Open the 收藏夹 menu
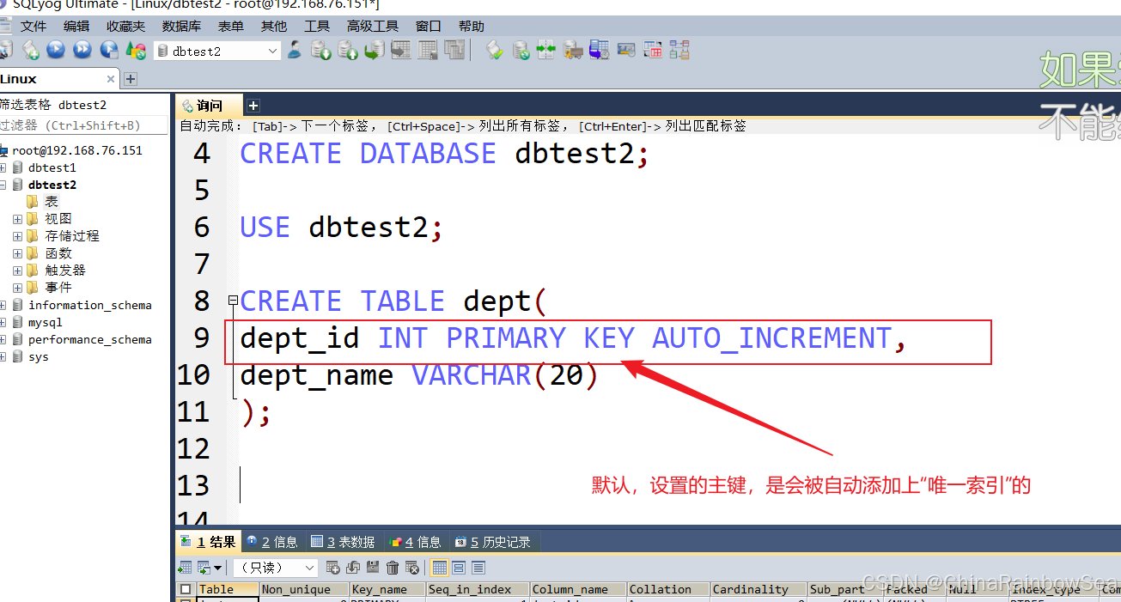Screen dimensions: 1121x602 pyautogui.click(x=125, y=27)
